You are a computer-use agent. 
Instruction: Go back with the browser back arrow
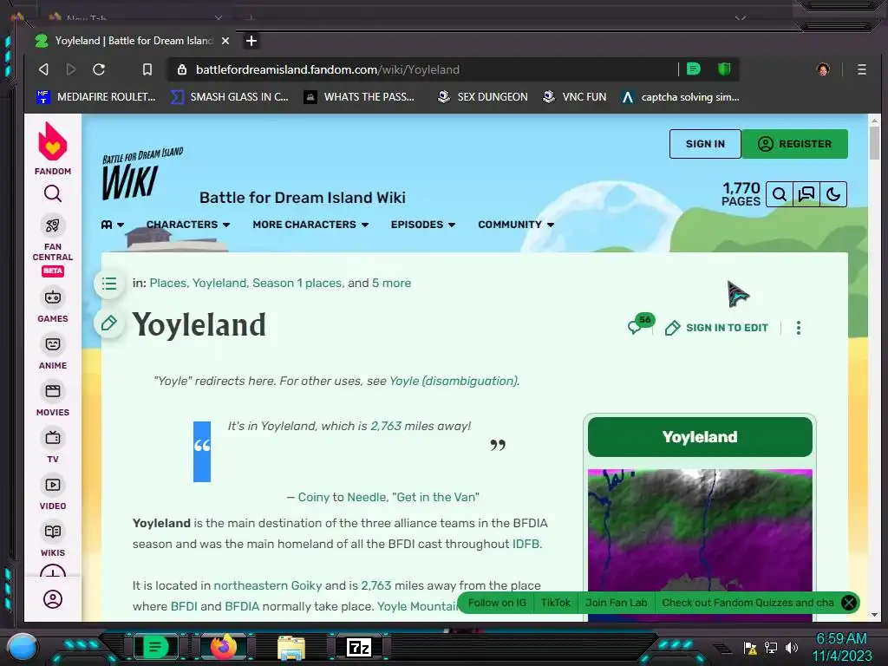[x=43, y=69]
